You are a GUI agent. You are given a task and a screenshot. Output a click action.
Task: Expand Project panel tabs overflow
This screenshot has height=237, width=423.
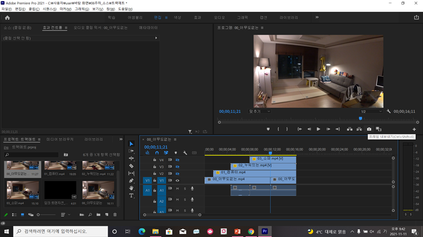pyautogui.click(x=121, y=139)
